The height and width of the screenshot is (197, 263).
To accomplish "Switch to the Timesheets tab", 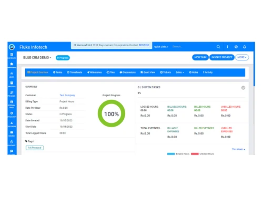I will [x=74, y=72].
